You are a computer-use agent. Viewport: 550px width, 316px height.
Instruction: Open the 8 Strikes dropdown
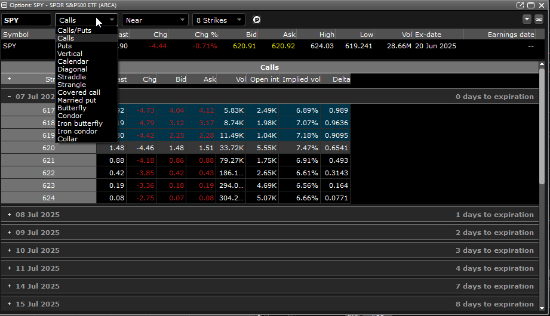219,20
